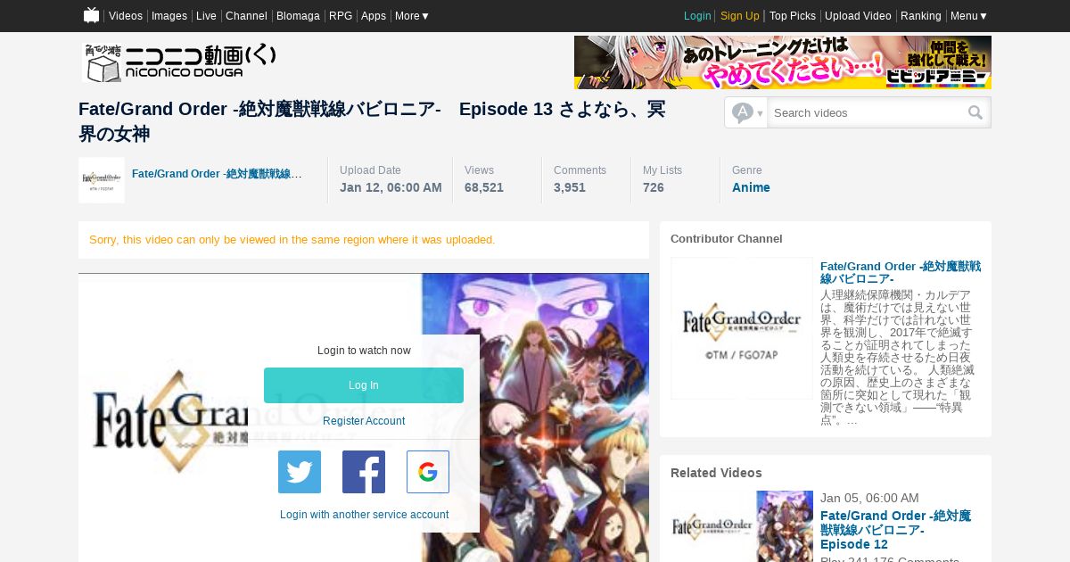This screenshot has width=1070, height=562.
Task: Click the Jan 05, 06:00 AM date
Action: (869, 498)
